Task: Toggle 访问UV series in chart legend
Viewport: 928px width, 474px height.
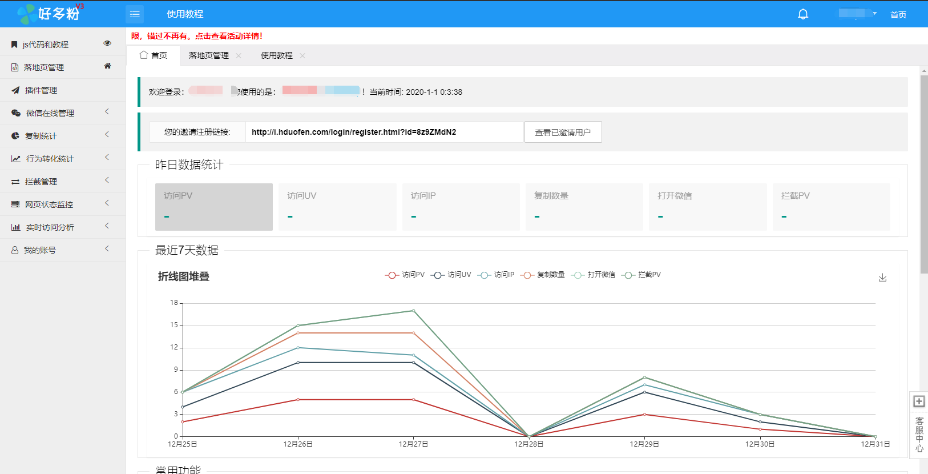Action: 451,275
